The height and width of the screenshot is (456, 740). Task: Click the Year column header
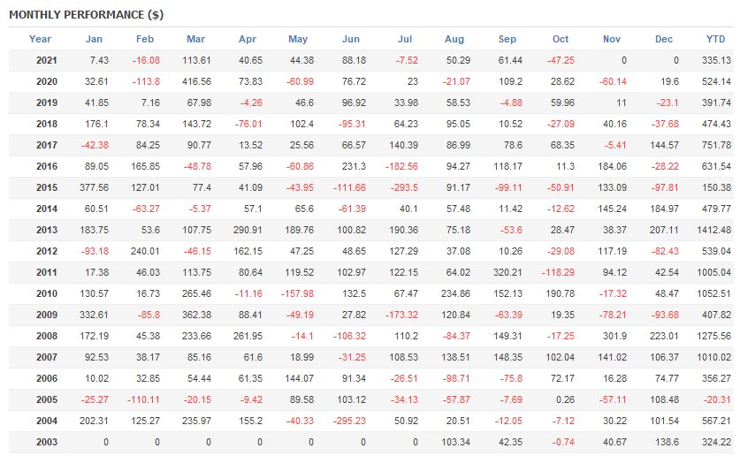click(x=40, y=39)
